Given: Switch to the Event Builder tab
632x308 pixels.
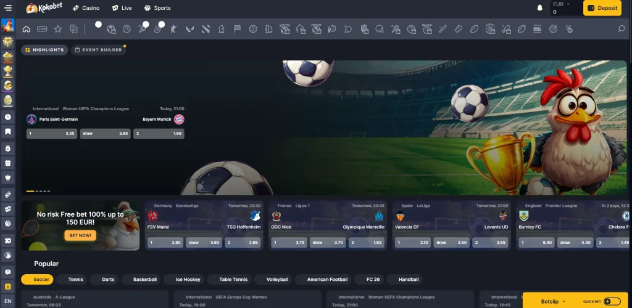Looking at the screenshot, I should coord(98,50).
